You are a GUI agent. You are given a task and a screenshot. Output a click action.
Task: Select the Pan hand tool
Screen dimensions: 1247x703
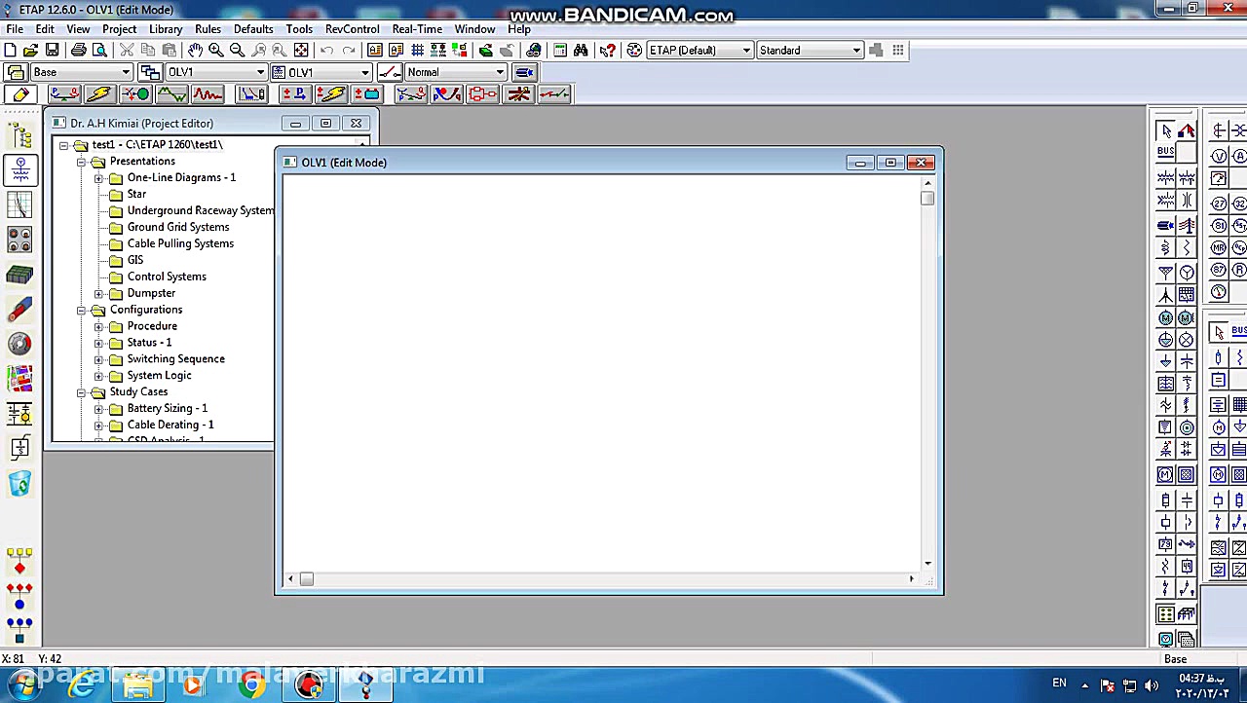pos(196,51)
